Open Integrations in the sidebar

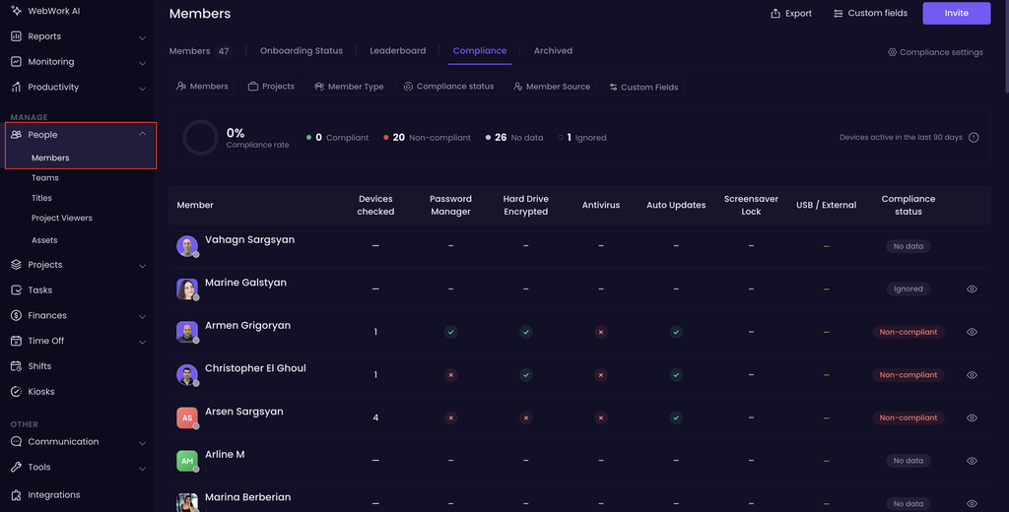click(x=54, y=494)
